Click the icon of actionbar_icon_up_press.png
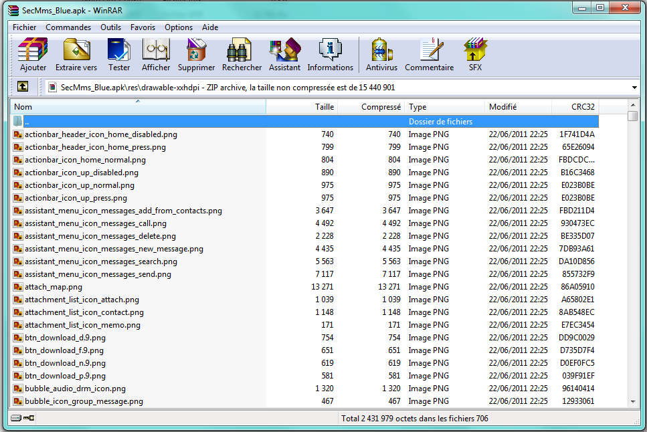 (18, 198)
